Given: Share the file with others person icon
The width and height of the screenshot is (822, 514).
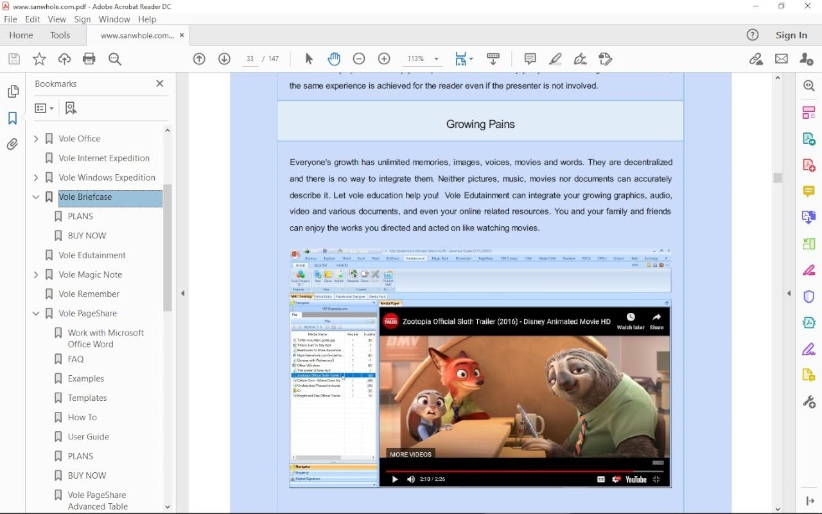Looking at the screenshot, I should 807,59.
